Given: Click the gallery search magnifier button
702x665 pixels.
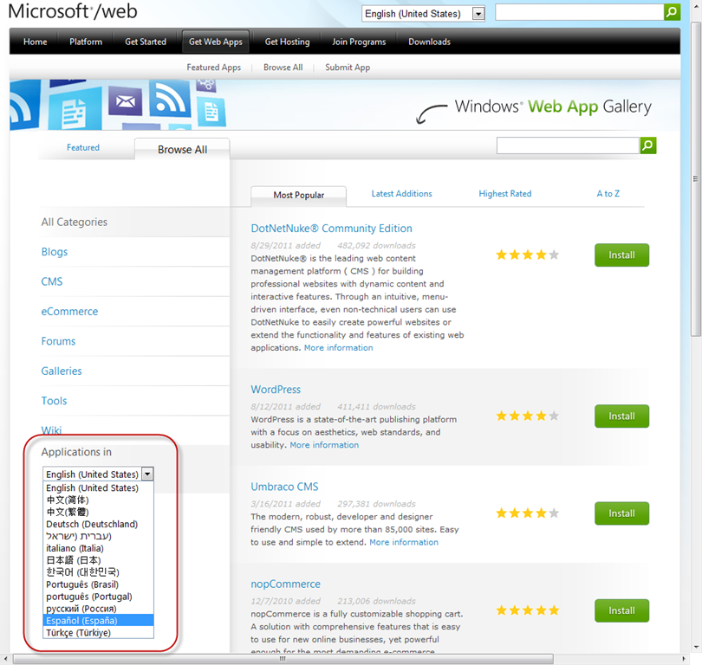Looking at the screenshot, I should [647, 145].
